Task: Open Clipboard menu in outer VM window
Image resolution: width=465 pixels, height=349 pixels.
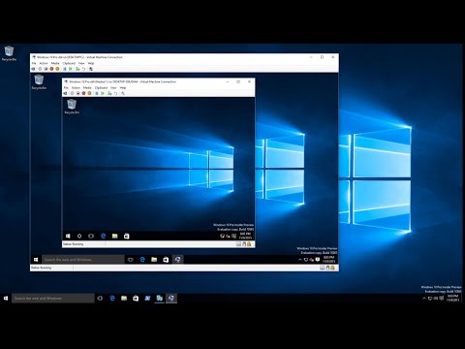Action: [x=69, y=63]
